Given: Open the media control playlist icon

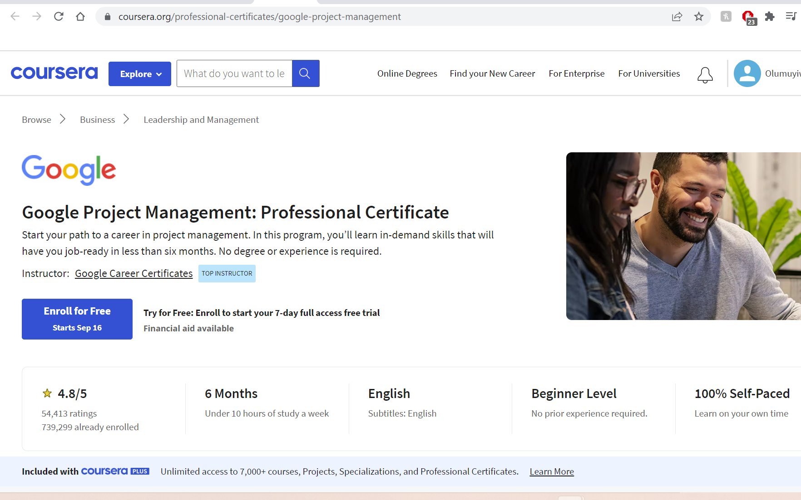Looking at the screenshot, I should point(791,17).
